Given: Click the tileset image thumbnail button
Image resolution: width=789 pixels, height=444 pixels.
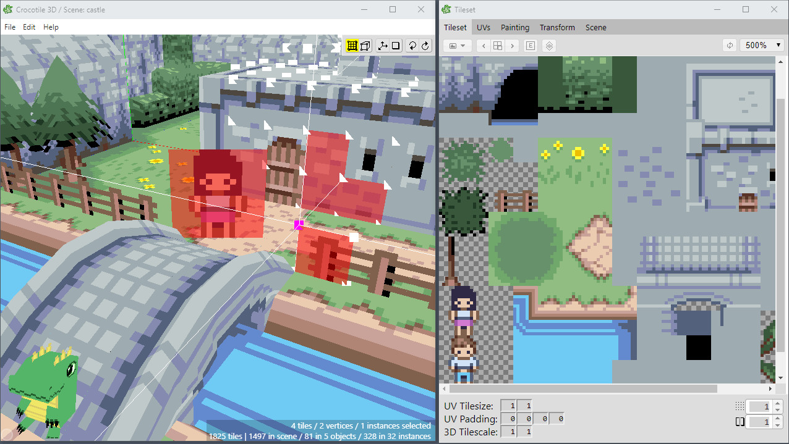Looking at the screenshot, I should tap(452, 45).
